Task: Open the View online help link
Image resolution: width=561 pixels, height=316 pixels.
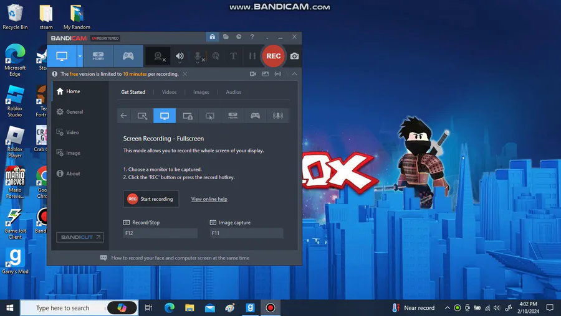Action: (209, 199)
